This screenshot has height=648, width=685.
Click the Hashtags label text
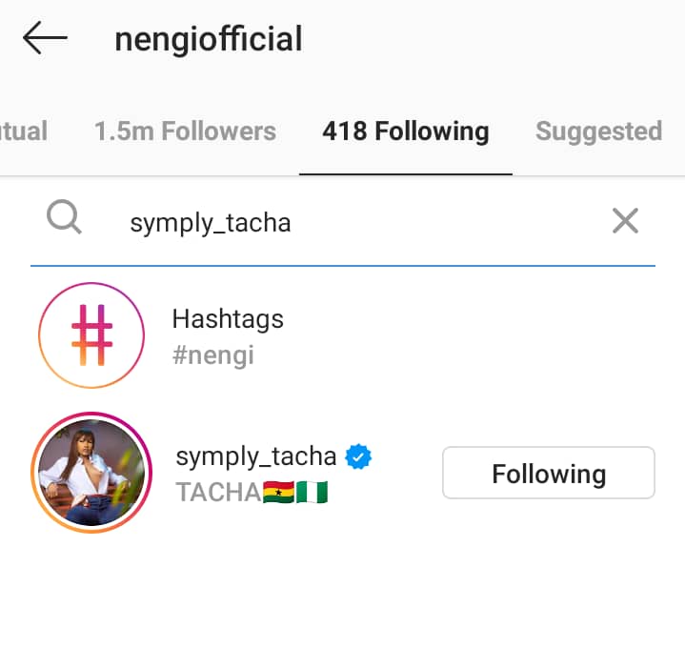pyautogui.click(x=228, y=319)
